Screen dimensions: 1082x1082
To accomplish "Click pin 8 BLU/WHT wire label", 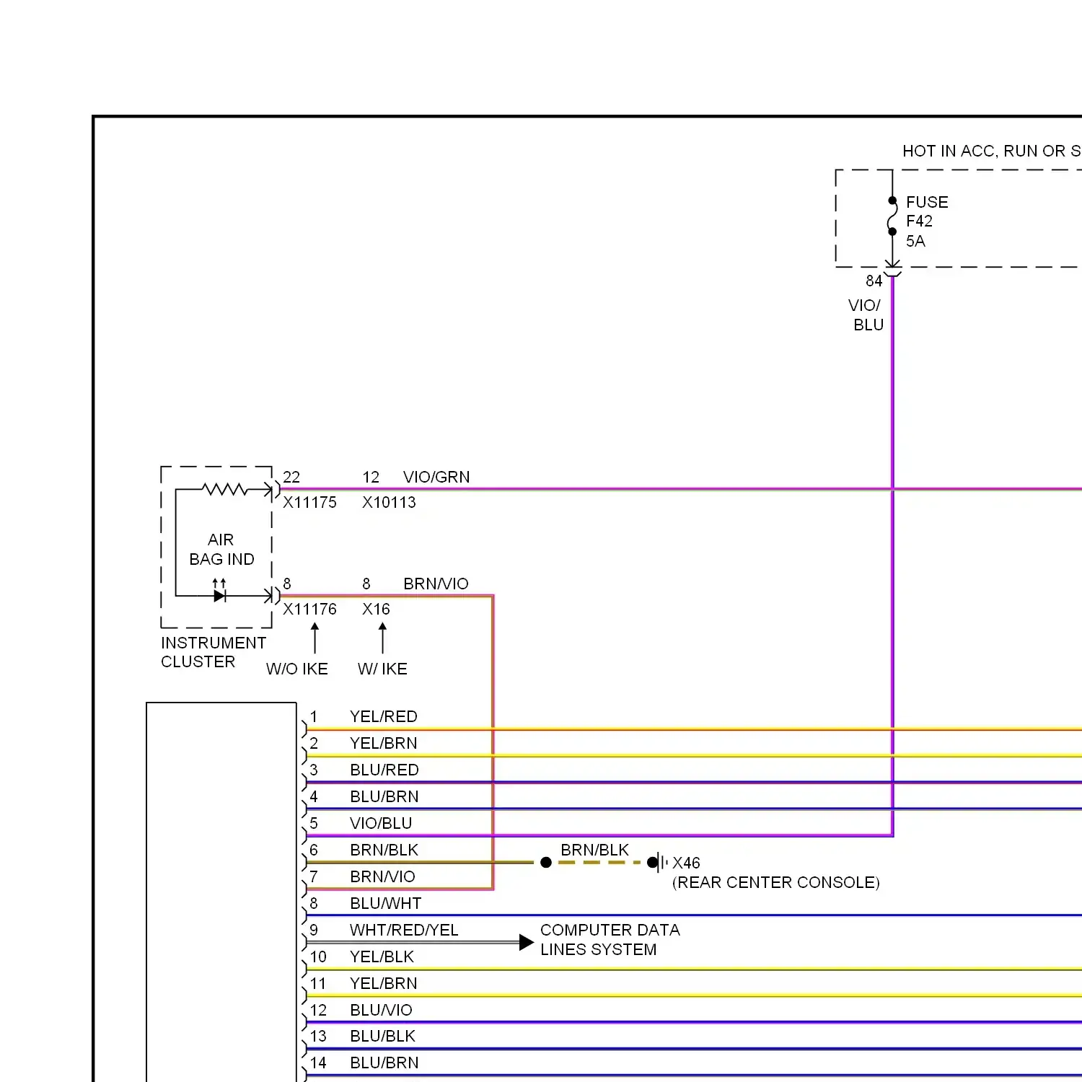I will (386, 904).
